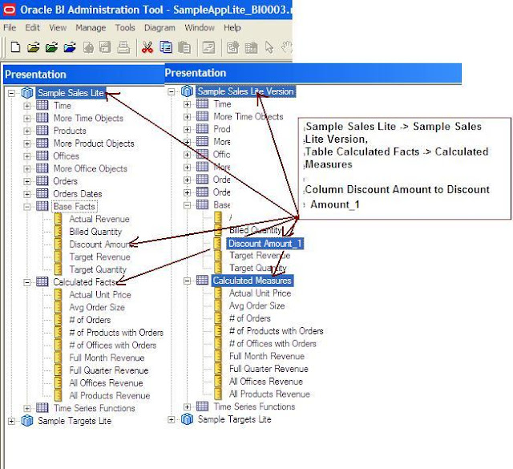The width and height of the screenshot is (513, 469).
Task: Collapse the Base Facts table in left pane
Action: (27, 207)
